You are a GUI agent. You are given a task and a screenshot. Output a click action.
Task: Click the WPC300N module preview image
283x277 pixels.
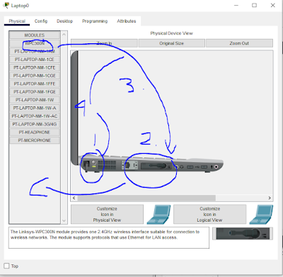coord(243,234)
